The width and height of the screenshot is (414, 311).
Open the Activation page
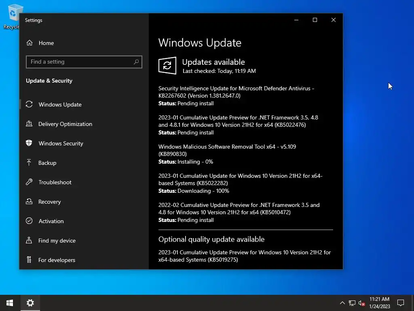(84, 221)
